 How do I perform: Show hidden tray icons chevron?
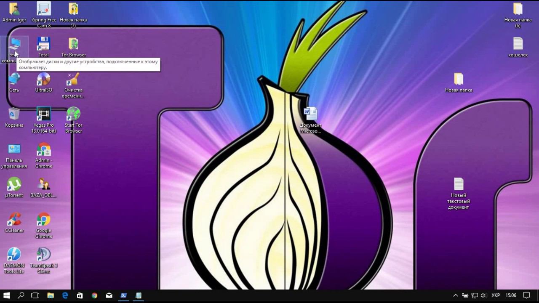click(x=455, y=295)
